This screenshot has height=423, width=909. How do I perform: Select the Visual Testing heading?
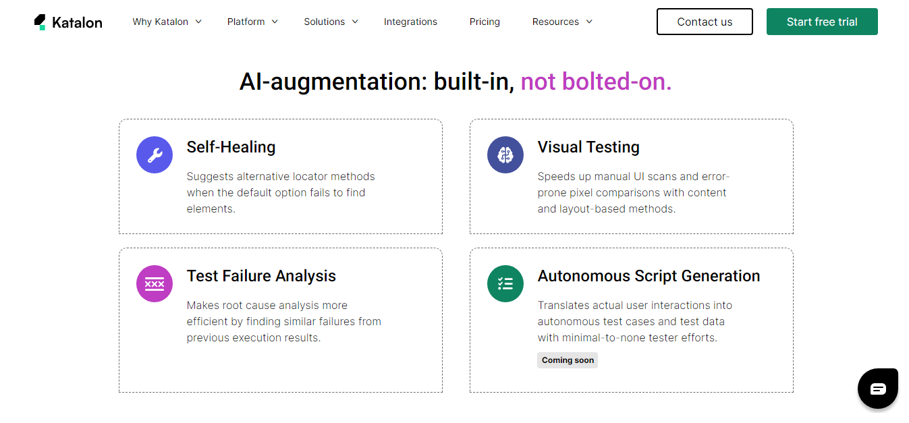click(x=588, y=147)
